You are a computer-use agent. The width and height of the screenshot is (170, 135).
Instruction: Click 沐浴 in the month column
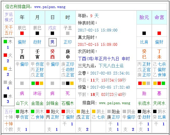pos(37,94)
